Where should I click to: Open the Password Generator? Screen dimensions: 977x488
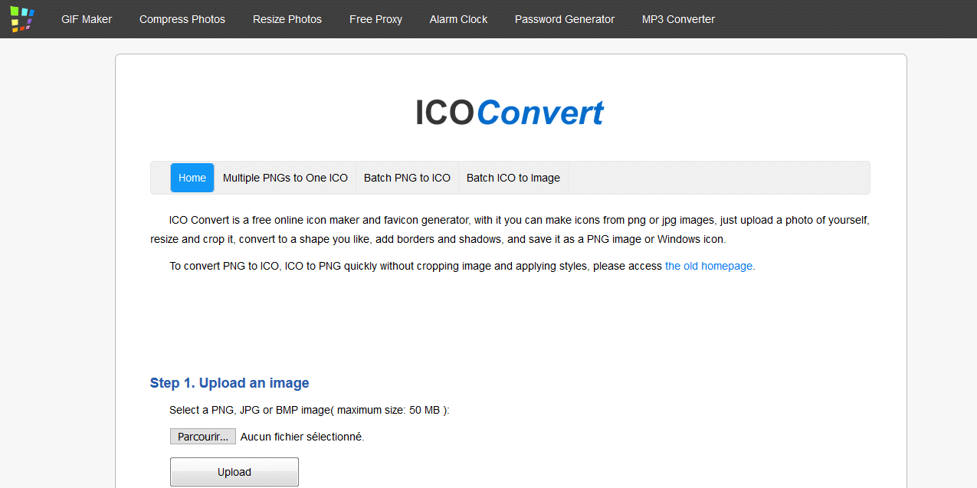point(565,19)
